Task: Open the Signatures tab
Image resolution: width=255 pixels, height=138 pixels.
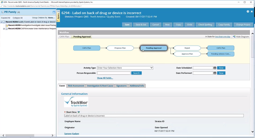Action: click(121, 86)
